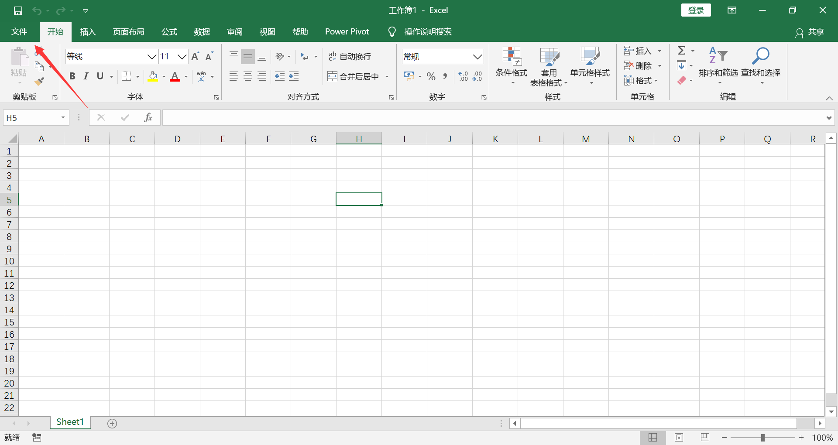Screen dimensions: 838x445
Task: Click the Decrease Font Size icon
Action: pos(209,56)
